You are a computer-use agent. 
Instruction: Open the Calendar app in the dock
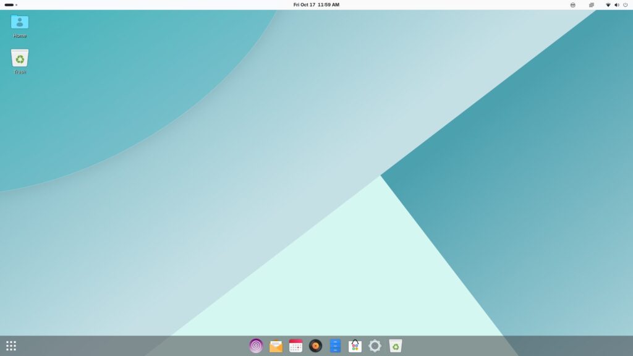pyautogui.click(x=295, y=345)
